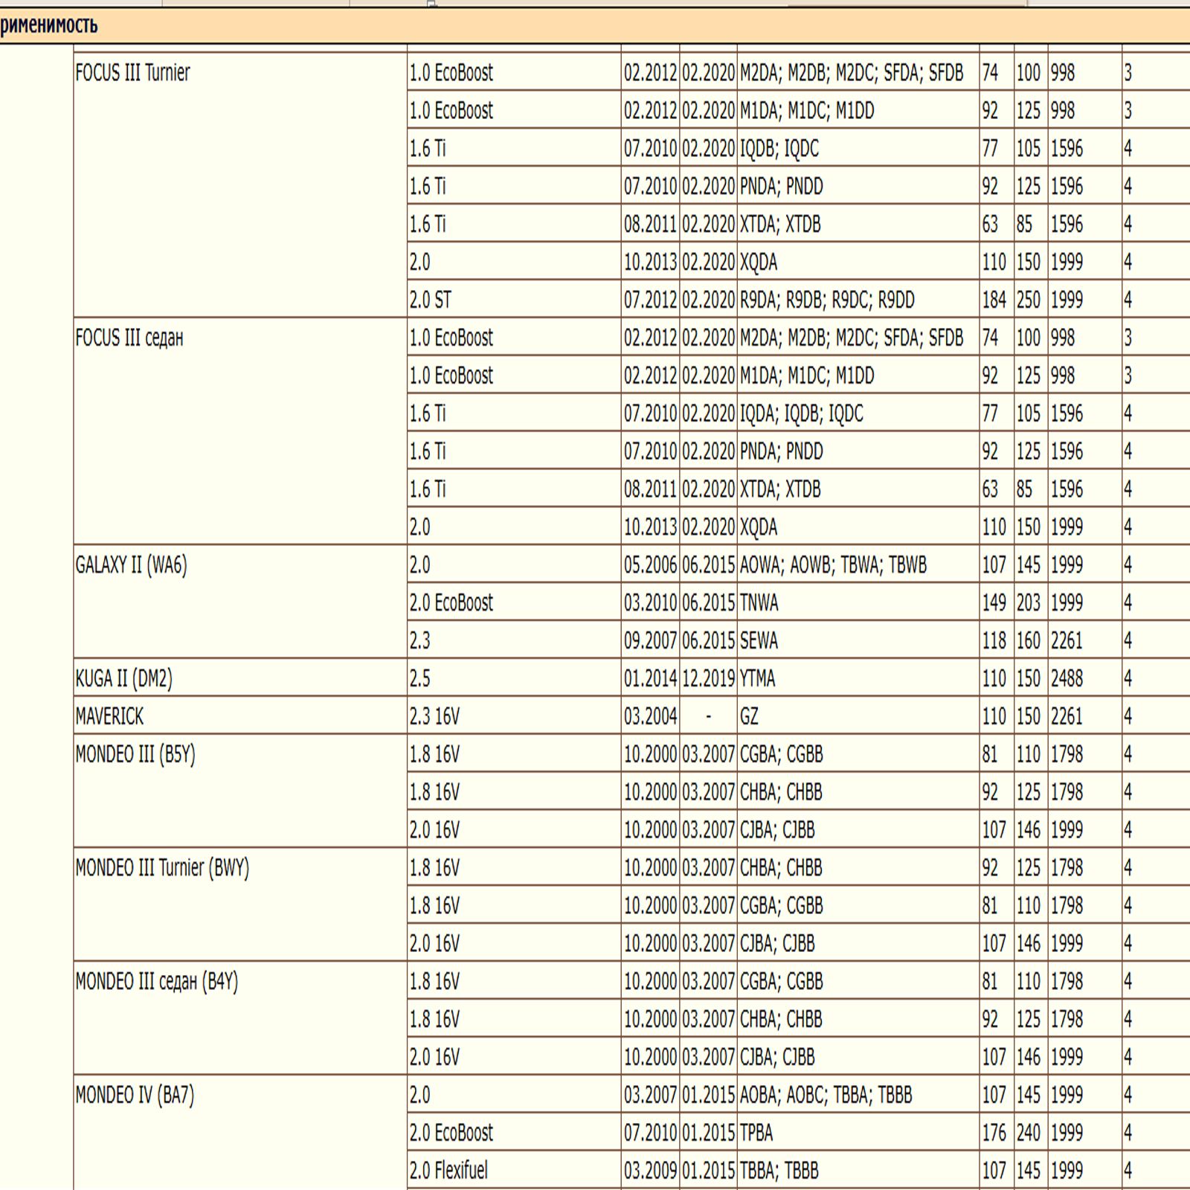Viewport: 1190px width, 1190px height.
Task: Select the FOCUS III Turnier model cell
Action: point(133,73)
